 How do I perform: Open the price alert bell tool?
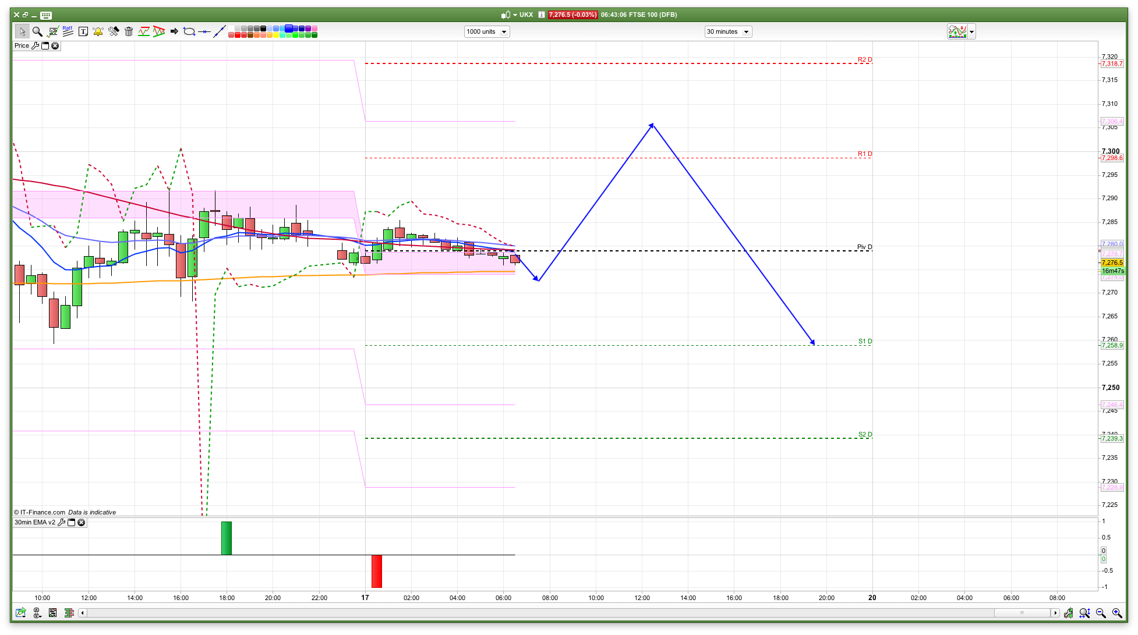pos(98,31)
